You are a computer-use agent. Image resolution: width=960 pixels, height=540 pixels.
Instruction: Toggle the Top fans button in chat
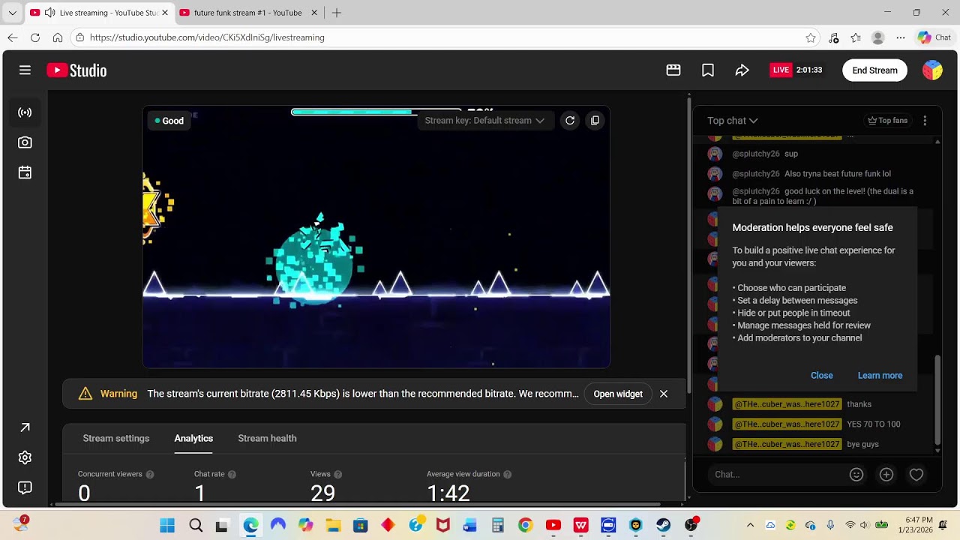click(887, 120)
